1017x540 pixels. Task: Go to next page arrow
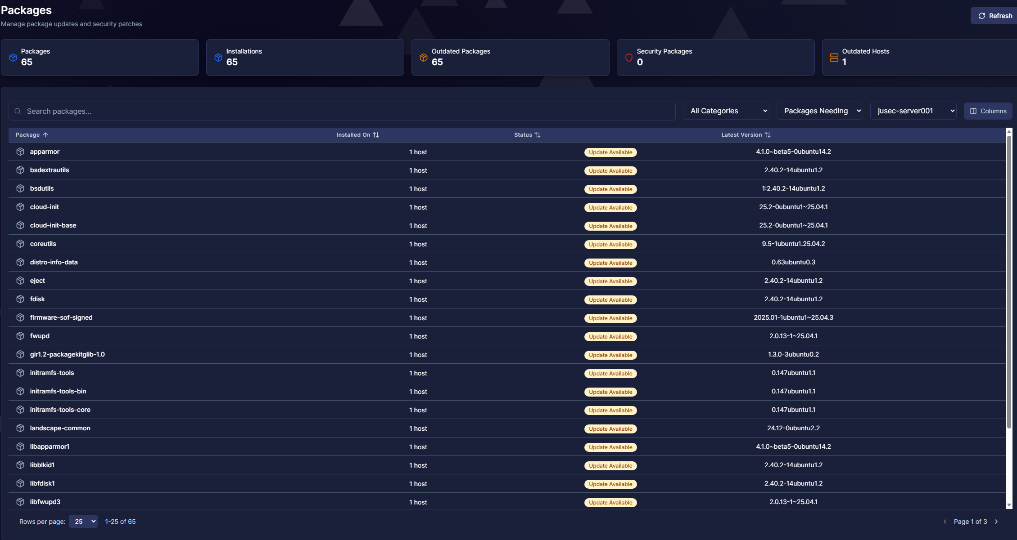click(996, 522)
